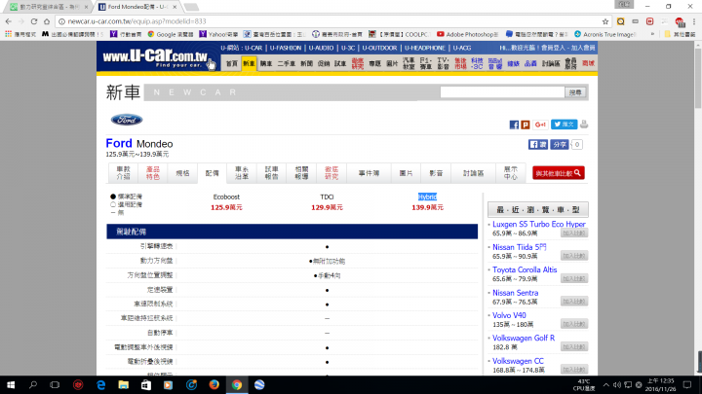The width and height of the screenshot is (702, 394).
Task: Open 新車 in main navigation
Action: (249, 63)
